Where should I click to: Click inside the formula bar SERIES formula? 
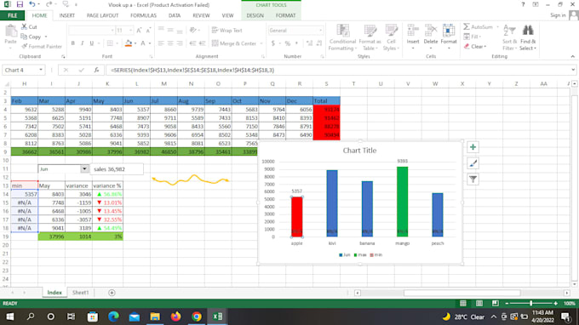tap(192, 70)
